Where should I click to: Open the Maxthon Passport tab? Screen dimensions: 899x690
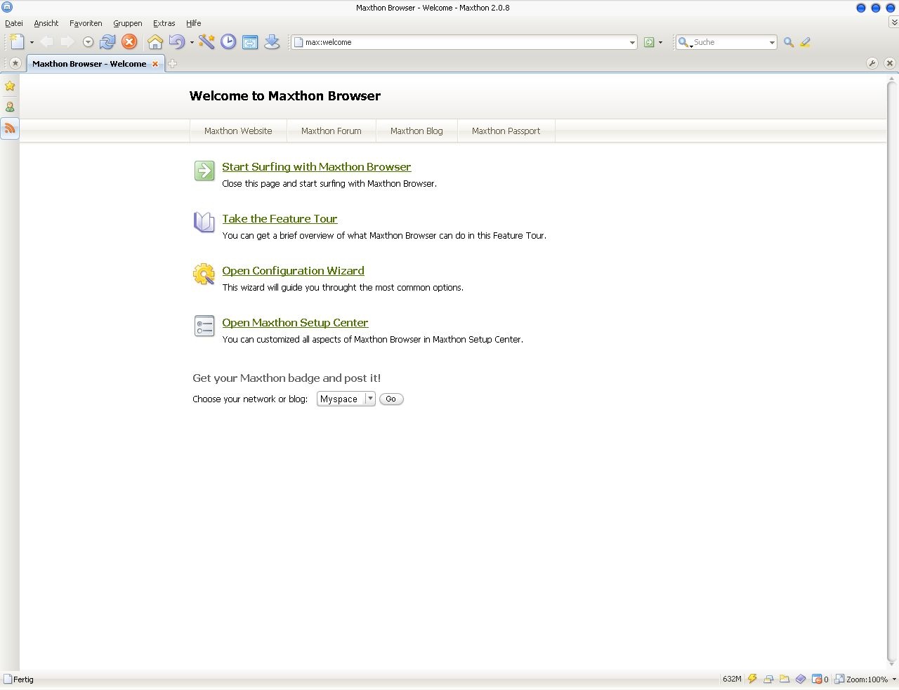pos(506,131)
